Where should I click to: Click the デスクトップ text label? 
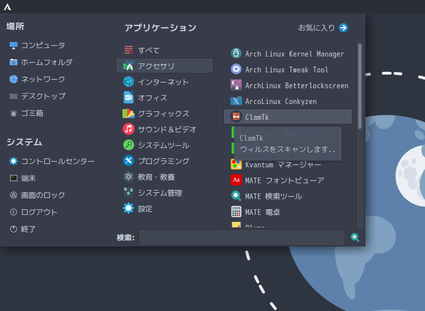[x=44, y=96]
